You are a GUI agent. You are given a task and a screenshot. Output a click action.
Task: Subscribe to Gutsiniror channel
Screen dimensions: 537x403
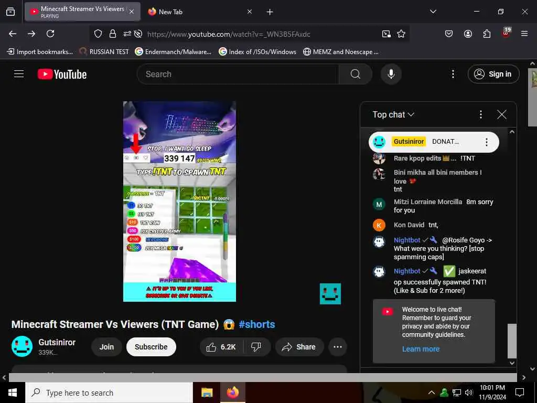point(151,347)
